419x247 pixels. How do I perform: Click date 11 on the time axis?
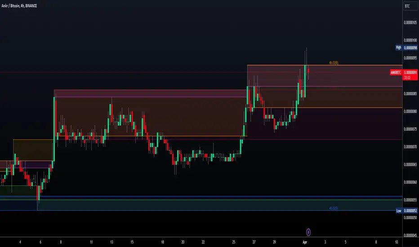[91, 242]
